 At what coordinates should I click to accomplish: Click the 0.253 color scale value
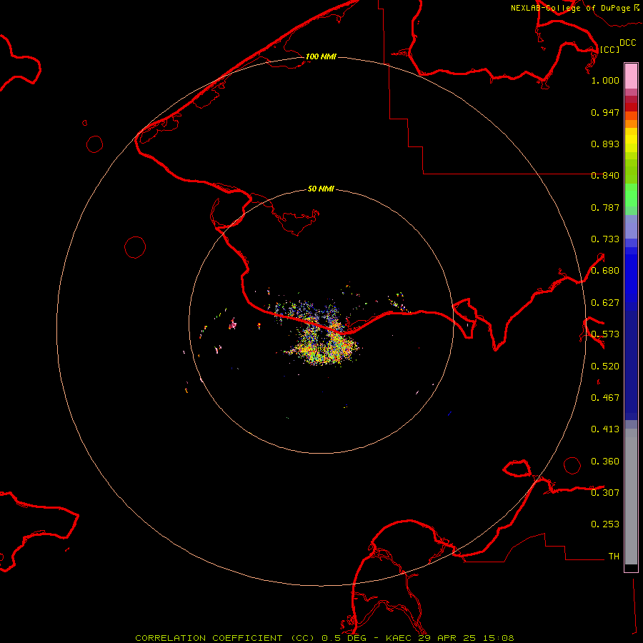point(605,524)
